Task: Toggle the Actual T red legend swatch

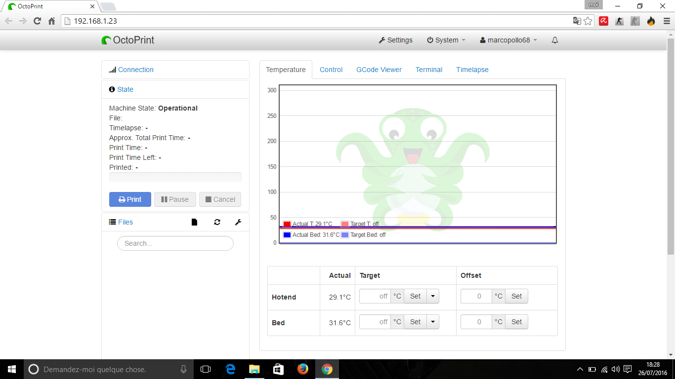Action: point(287,224)
